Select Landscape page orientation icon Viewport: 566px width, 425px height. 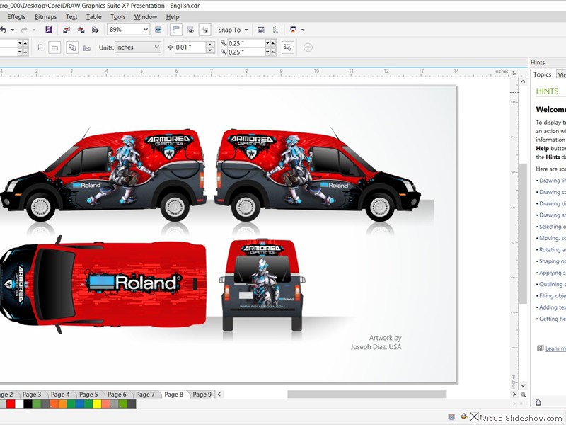[x=54, y=47]
